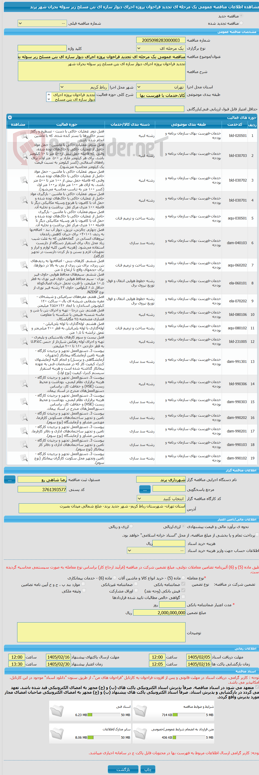Open the شرایط و ضوابط مناقصه folder icon
This screenshot has height=775, width=259.
140,711
